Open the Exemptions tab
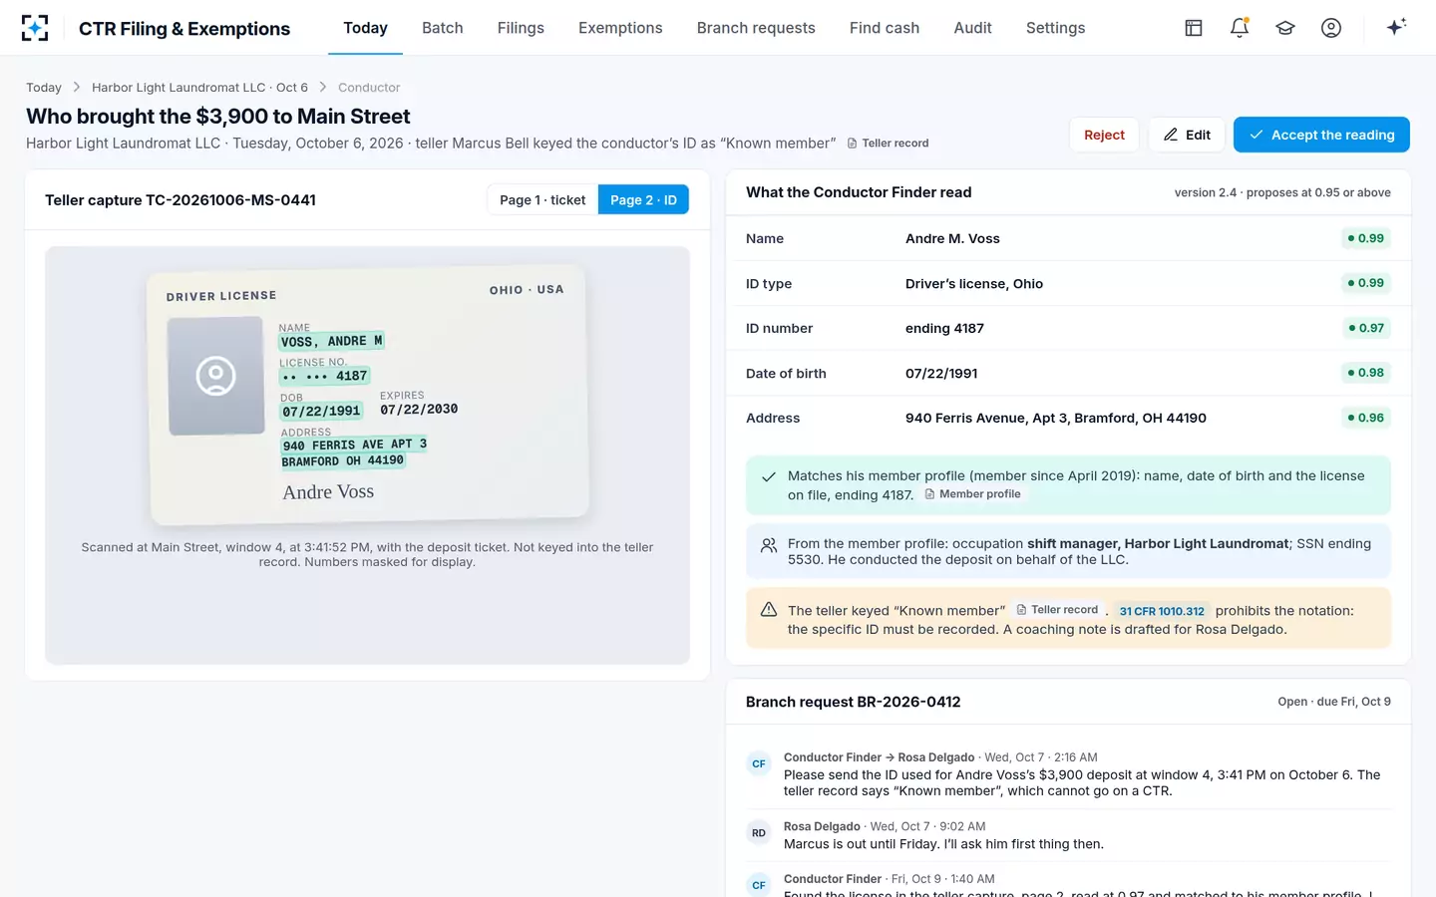Image resolution: width=1436 pixels, height=897 pixels. point(620,28)
